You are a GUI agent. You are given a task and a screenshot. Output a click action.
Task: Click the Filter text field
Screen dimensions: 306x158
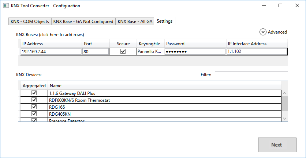point(251,75)
